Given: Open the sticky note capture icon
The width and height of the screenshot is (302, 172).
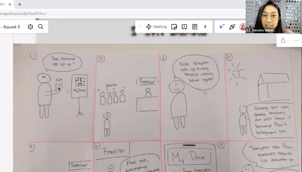Looking at the screenshot, I should 174,27.
